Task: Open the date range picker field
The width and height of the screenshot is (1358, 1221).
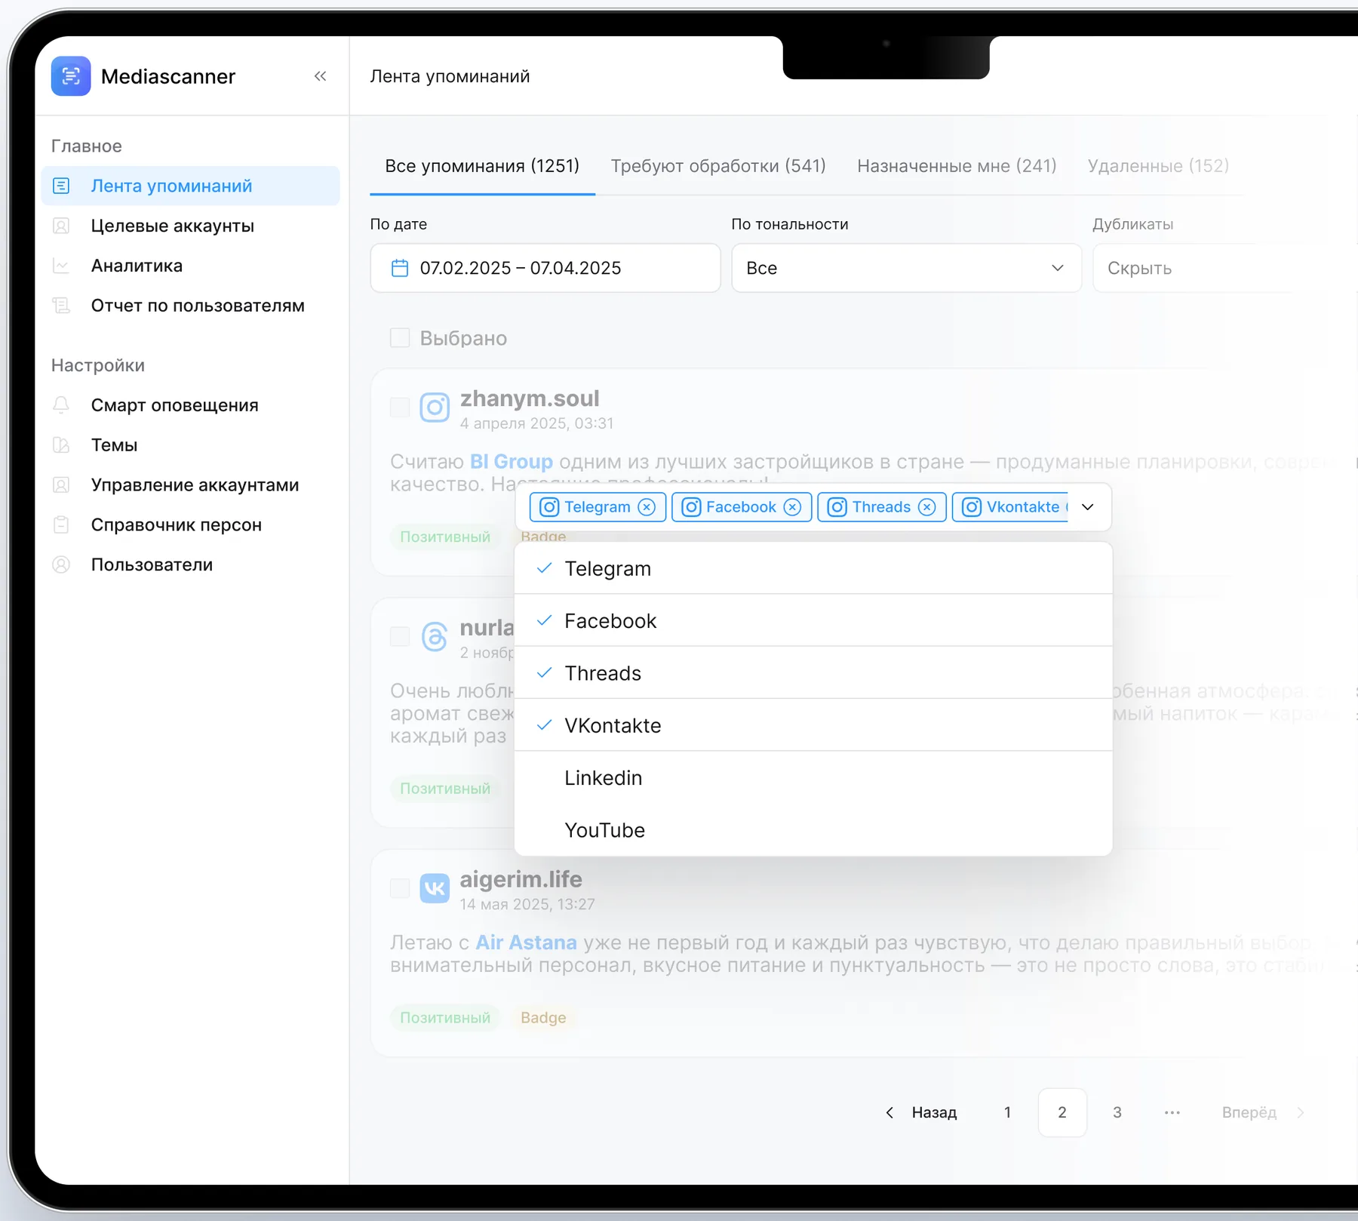Action: [545, 268]
